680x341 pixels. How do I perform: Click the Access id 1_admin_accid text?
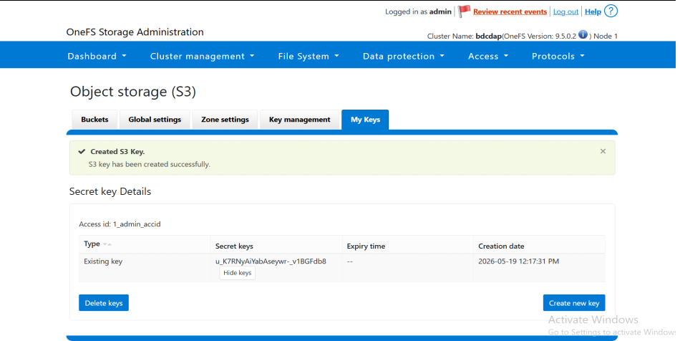tap(120, 224)
